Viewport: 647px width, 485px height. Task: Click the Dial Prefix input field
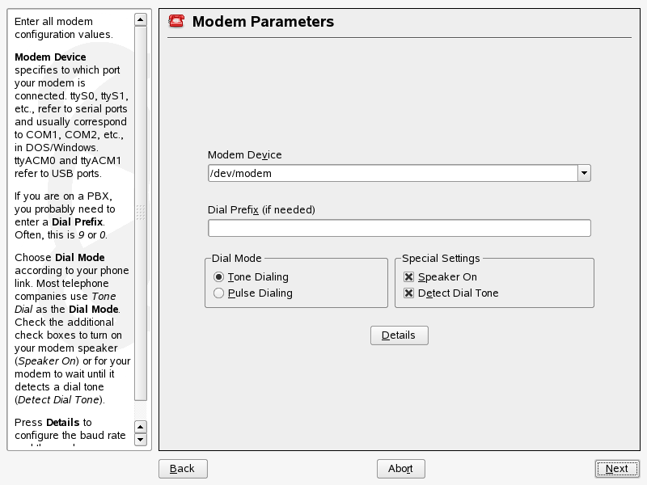(399, 228)
